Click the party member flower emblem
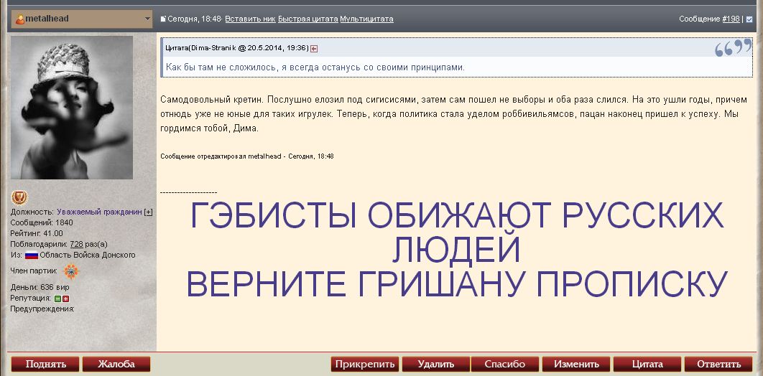Screen dimensions: 763x376 pyautogui.click(x=70, y=271)
